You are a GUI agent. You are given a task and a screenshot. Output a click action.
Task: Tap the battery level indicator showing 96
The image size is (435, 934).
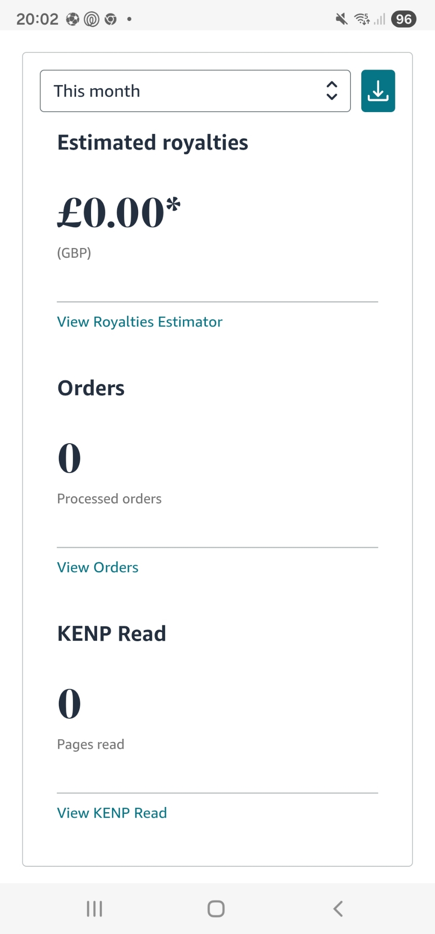(x=404, y=19)
